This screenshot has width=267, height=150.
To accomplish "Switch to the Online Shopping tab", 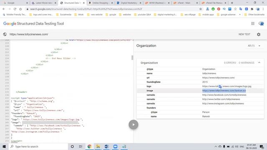I will click(x=101, y=3).
